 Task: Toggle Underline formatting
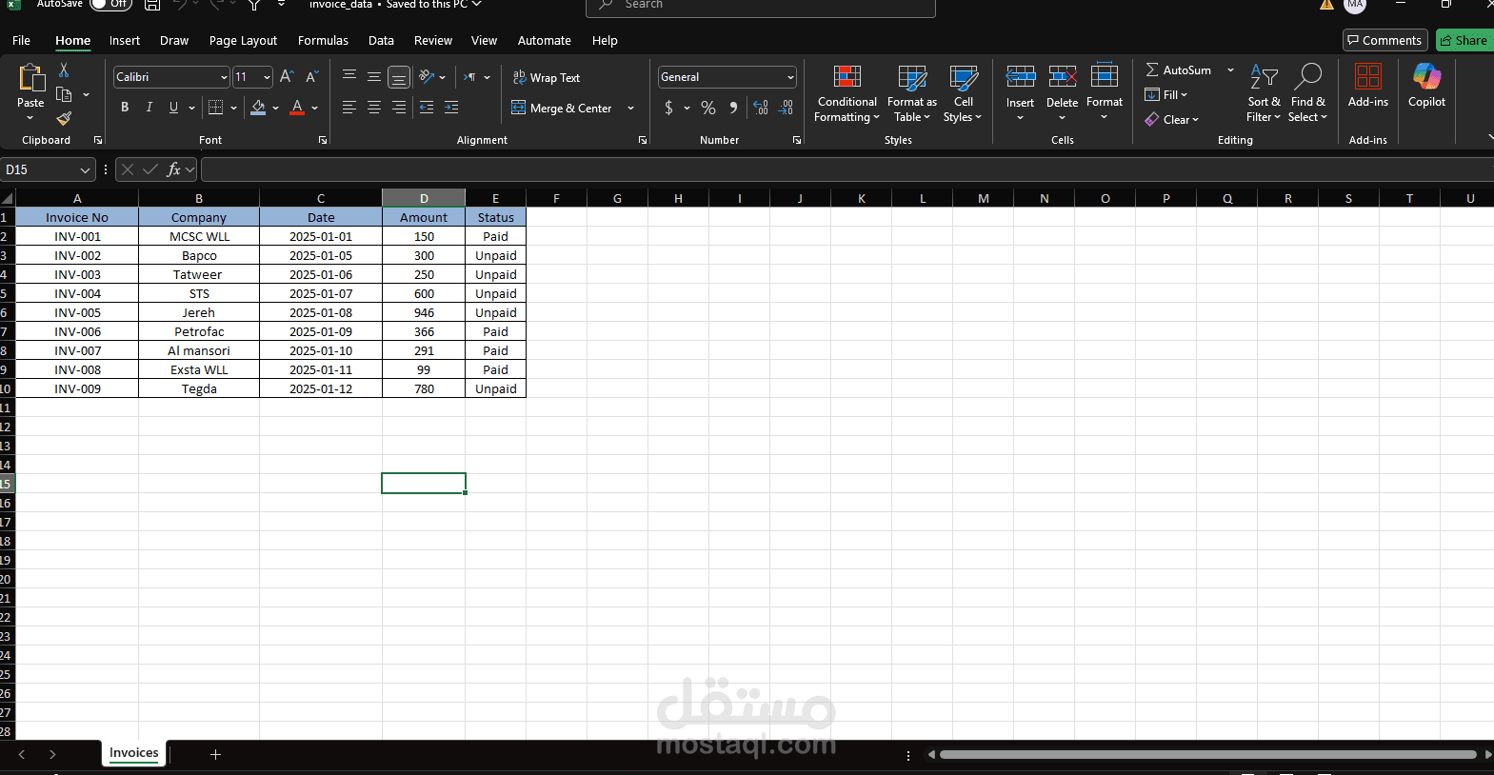pos(173,108)
